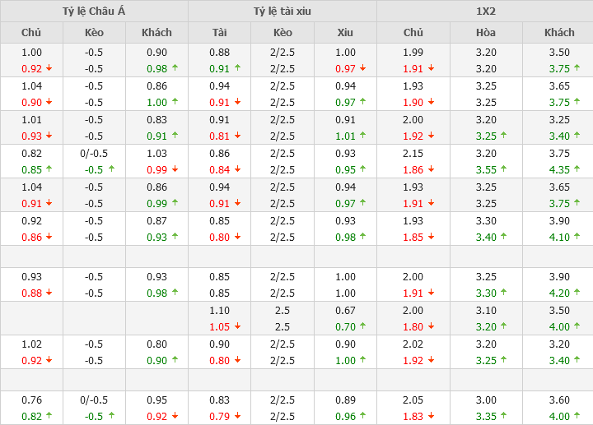The image size is (593, 425).
Task: Switch to the 1X2 header section
Action: pyautogui.click(x=485, y=12)
